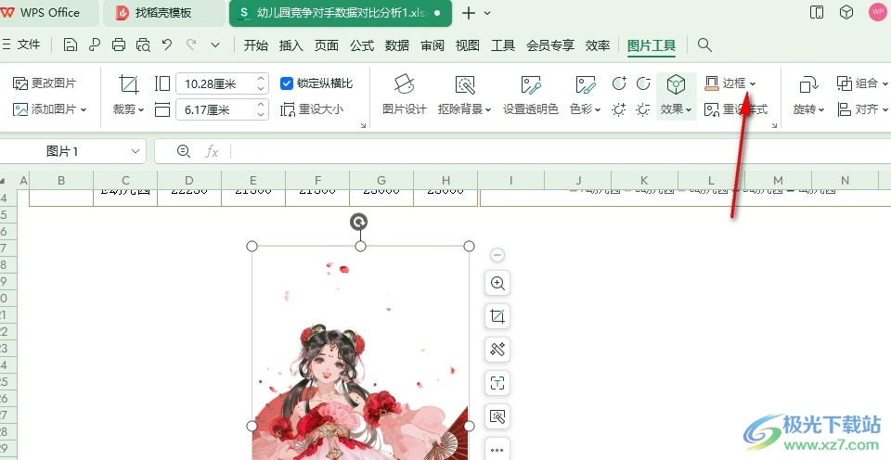Click 设置透明色 tool
Image resolution: width=891 pixels, height=460 pixels.
(531, 95)
